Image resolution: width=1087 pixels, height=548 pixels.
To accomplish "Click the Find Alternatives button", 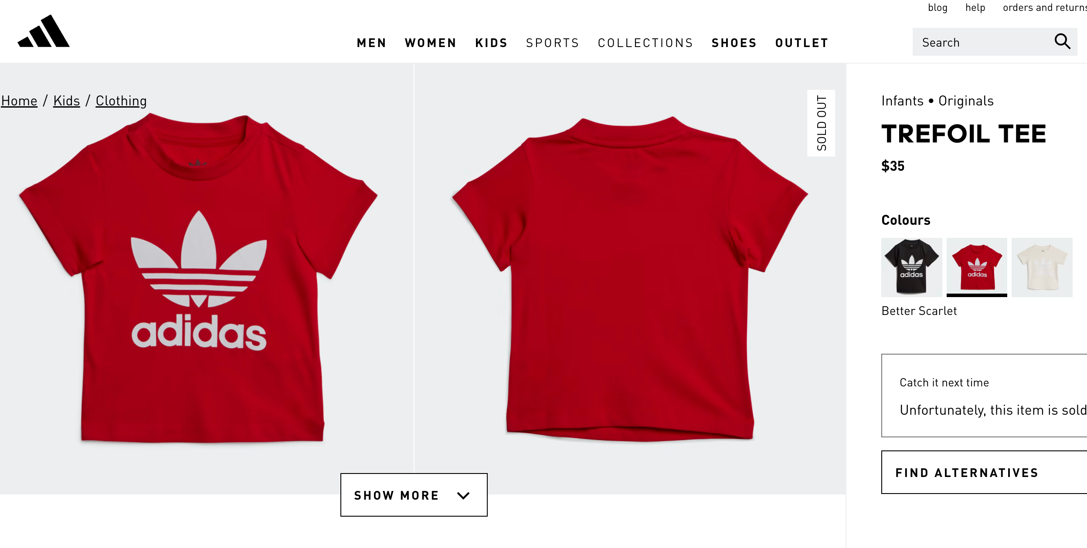I will [x=984, y=472].
